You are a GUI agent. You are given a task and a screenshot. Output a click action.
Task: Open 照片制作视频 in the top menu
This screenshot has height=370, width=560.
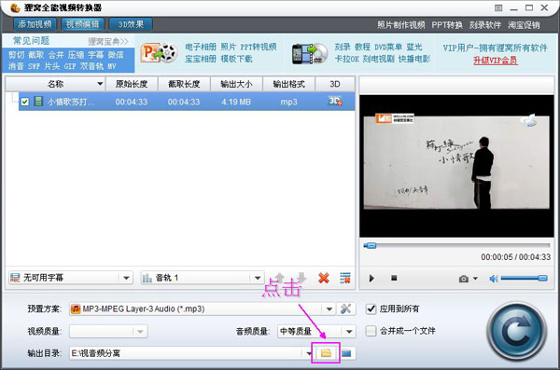coord(401,25)
